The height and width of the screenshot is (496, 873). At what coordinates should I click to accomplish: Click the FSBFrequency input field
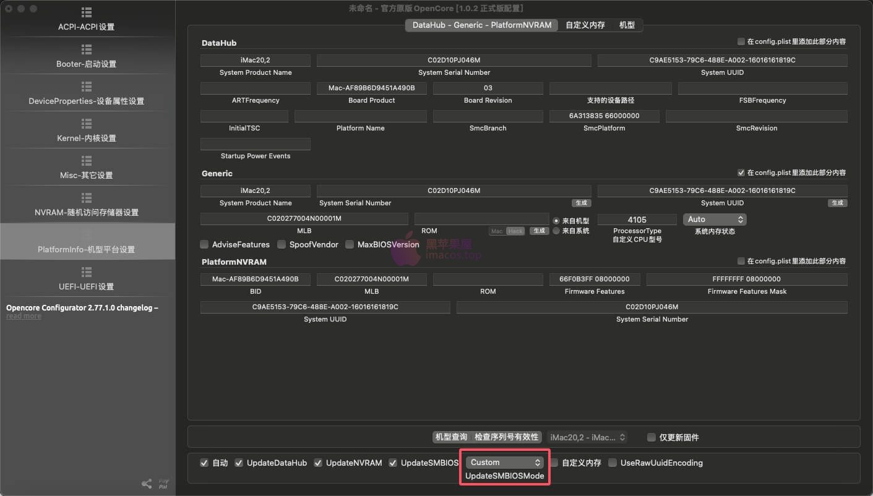pos(763,88)
